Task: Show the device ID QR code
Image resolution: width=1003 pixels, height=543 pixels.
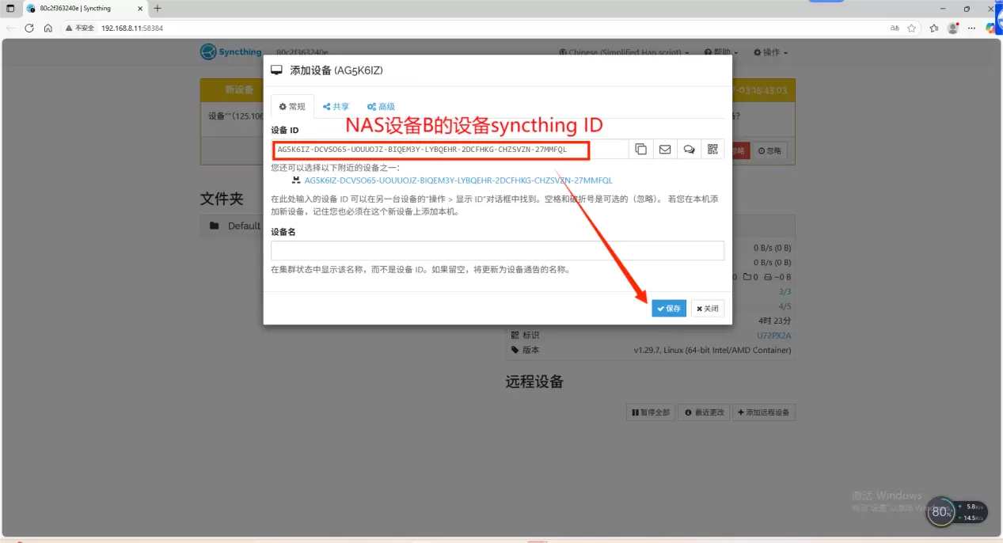Action: pyautogui.click(x=712, y=149)
